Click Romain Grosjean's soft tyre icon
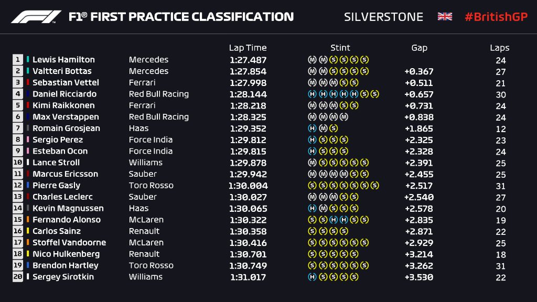Image resolution: width=537 pixels, height=302 pixels. pyautogui.click(x=334, y=128)
